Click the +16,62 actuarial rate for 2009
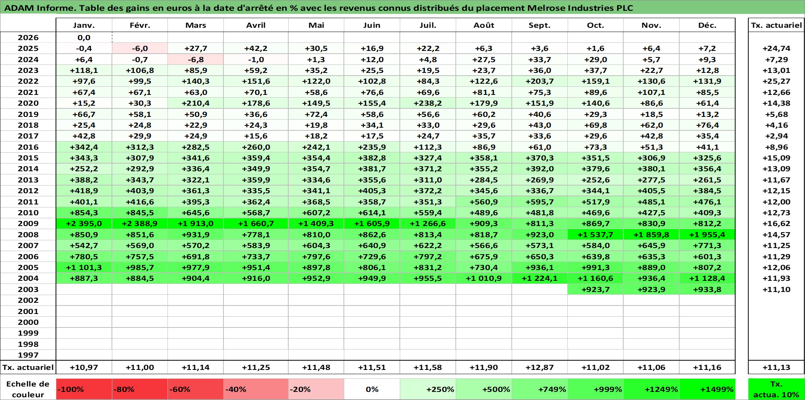 [x=776, y=223]
